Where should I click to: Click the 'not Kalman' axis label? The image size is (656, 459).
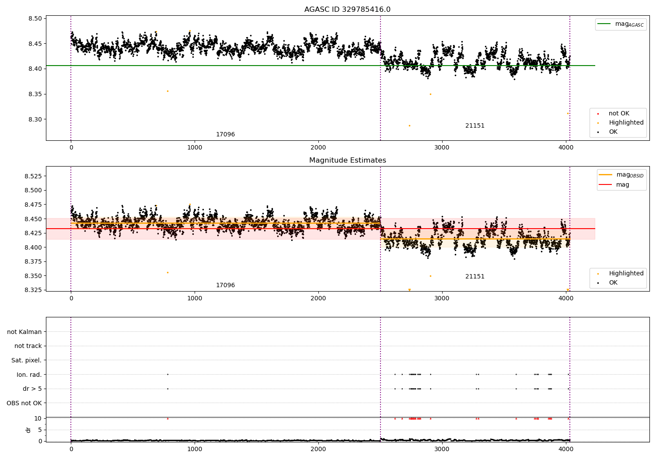pyautogui.click(x=24, y=332)
